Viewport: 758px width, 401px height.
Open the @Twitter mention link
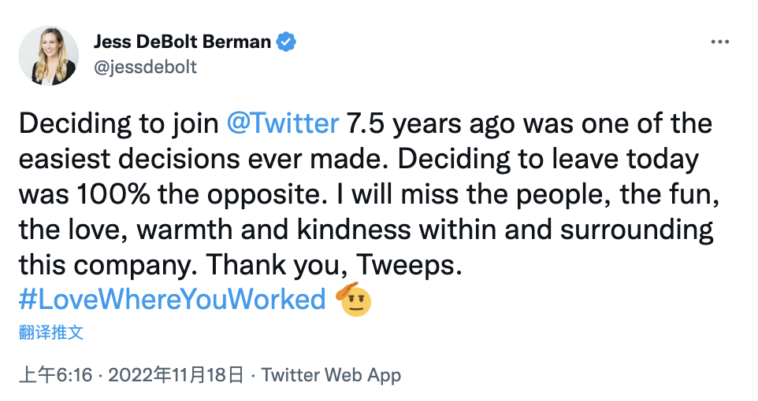[x=282, y=123]
